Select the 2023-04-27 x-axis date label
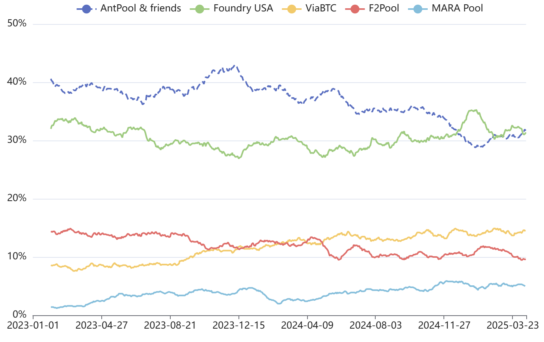Viewport: 544px width, 342px height. pyautogui.click(x=102, y=325)
